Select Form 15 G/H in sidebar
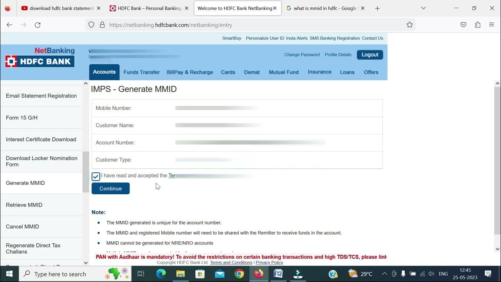The width and height of the screenshot is (501, 282). [41, 117]
